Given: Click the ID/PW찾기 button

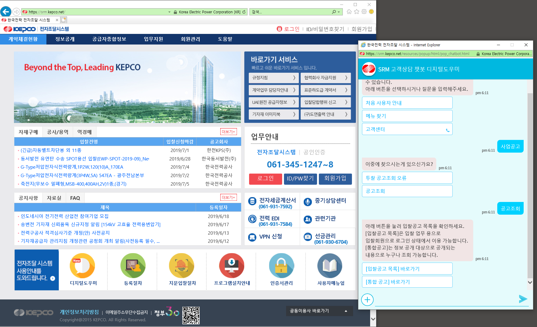Looking at the screenshot, I should pos(300,179).
